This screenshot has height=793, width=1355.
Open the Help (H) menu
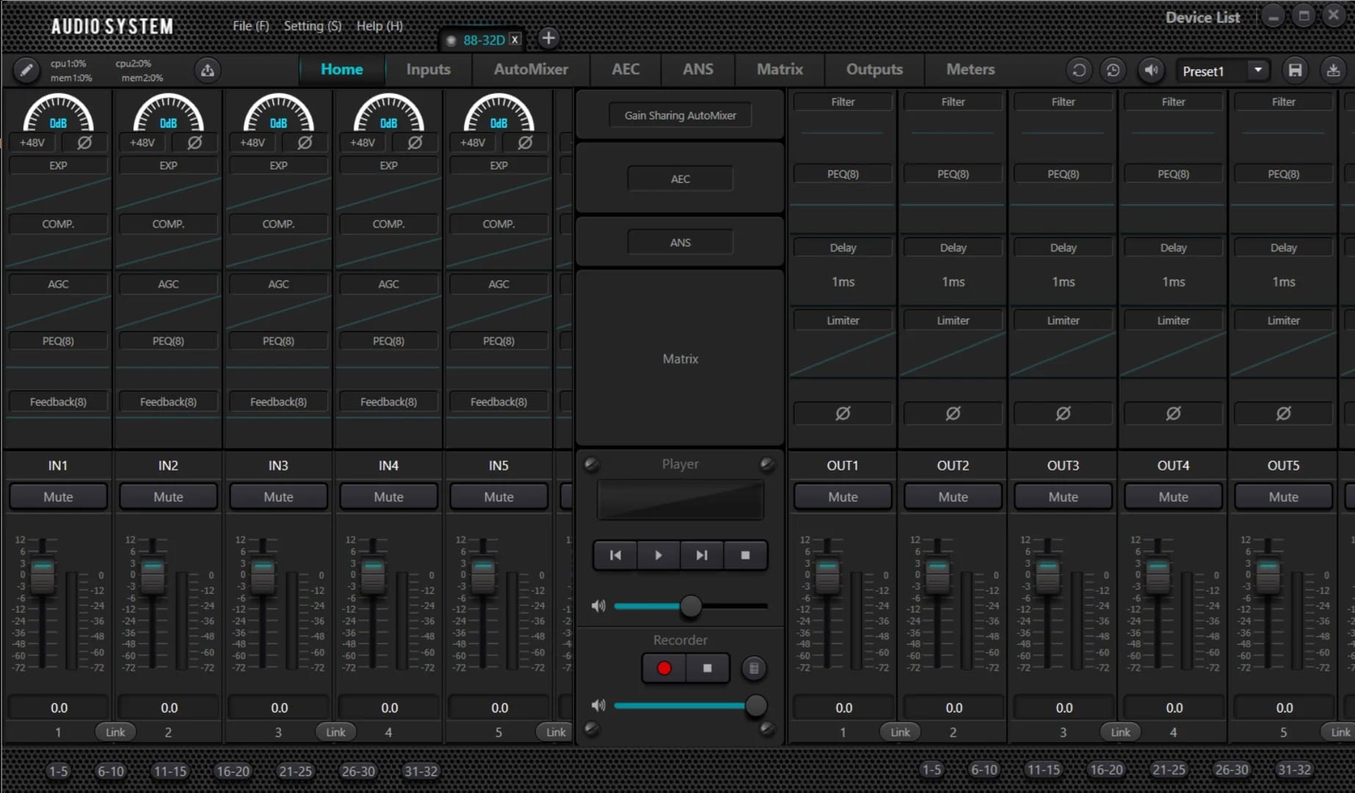pos(379,26)
